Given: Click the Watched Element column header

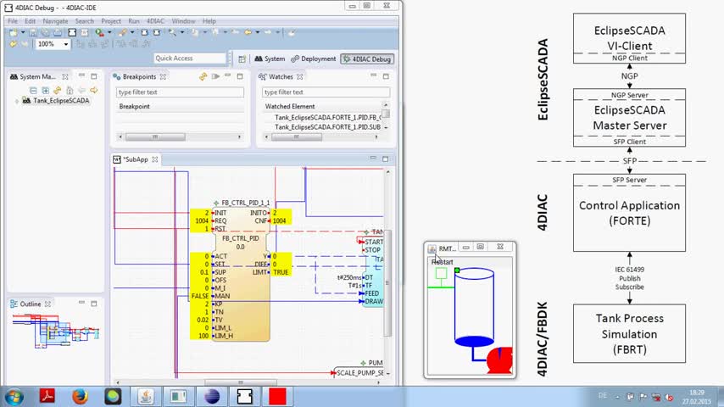Looking at the screenshot, I should tap(290, 106).
